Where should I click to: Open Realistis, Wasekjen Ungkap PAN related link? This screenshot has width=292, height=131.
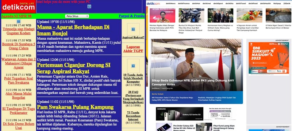[217, 99]
